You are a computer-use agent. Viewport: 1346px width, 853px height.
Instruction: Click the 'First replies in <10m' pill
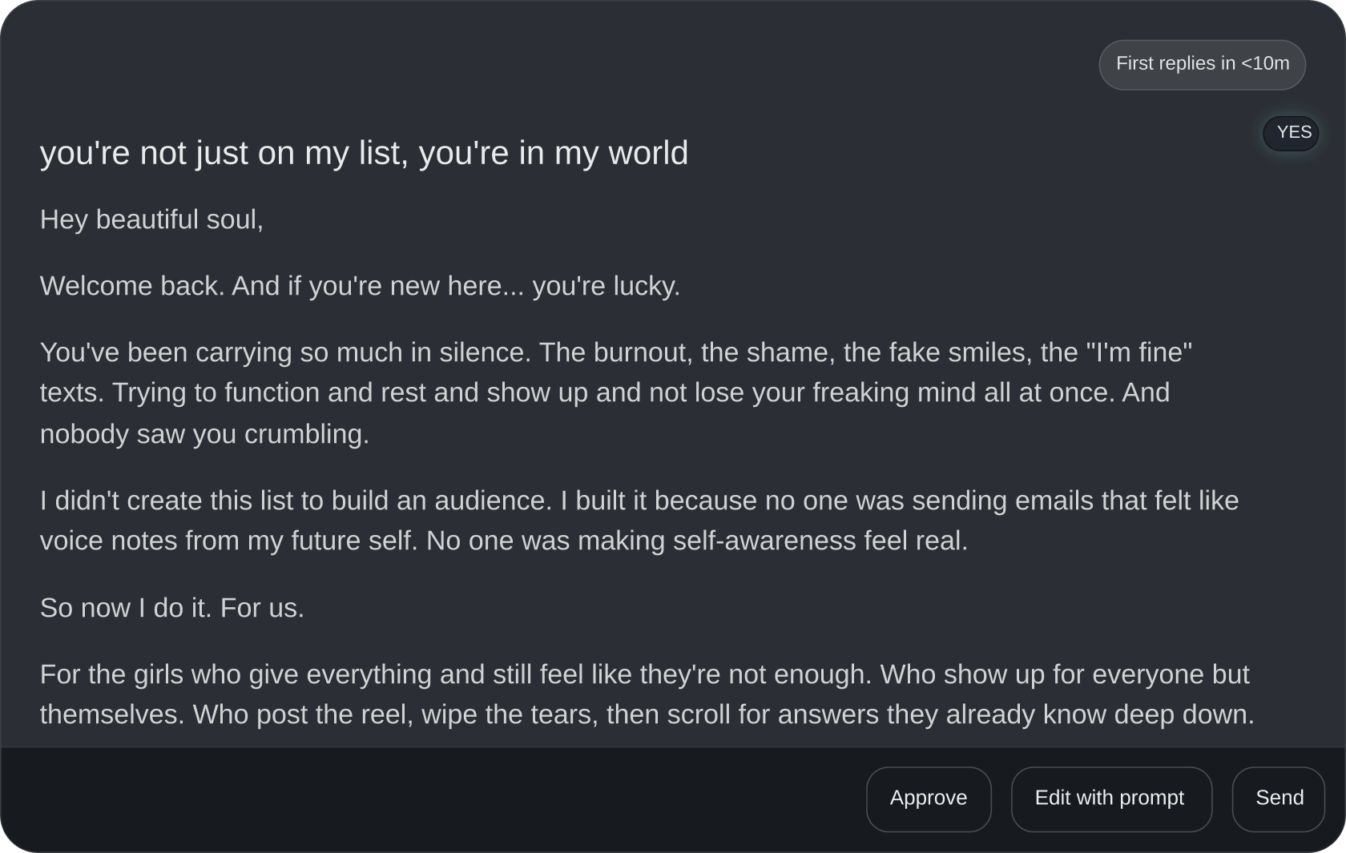click(1202, 64)
